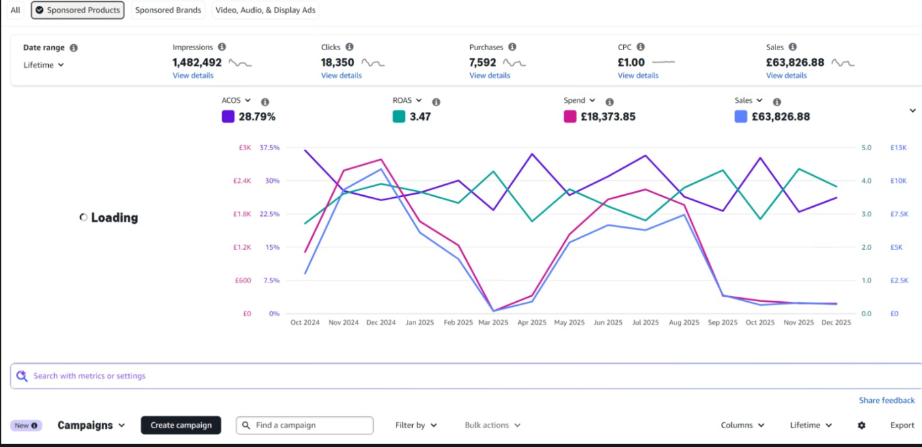Click the Export button
The image size is (922, 447).
tap(902, 425)
